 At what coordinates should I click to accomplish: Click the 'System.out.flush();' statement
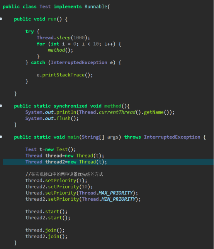[52, 118]
